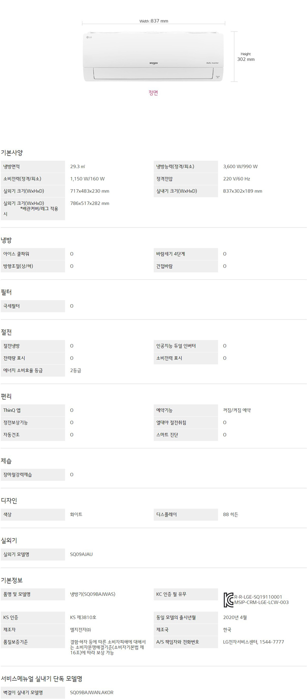307x700 pixels.
Task: Click the WHISEN logo on the unit front
Action: [x=153, y=63]
